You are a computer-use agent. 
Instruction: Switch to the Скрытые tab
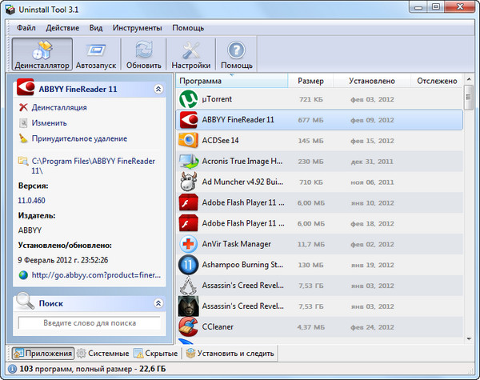pyautogui.click(x=156, y=353)
